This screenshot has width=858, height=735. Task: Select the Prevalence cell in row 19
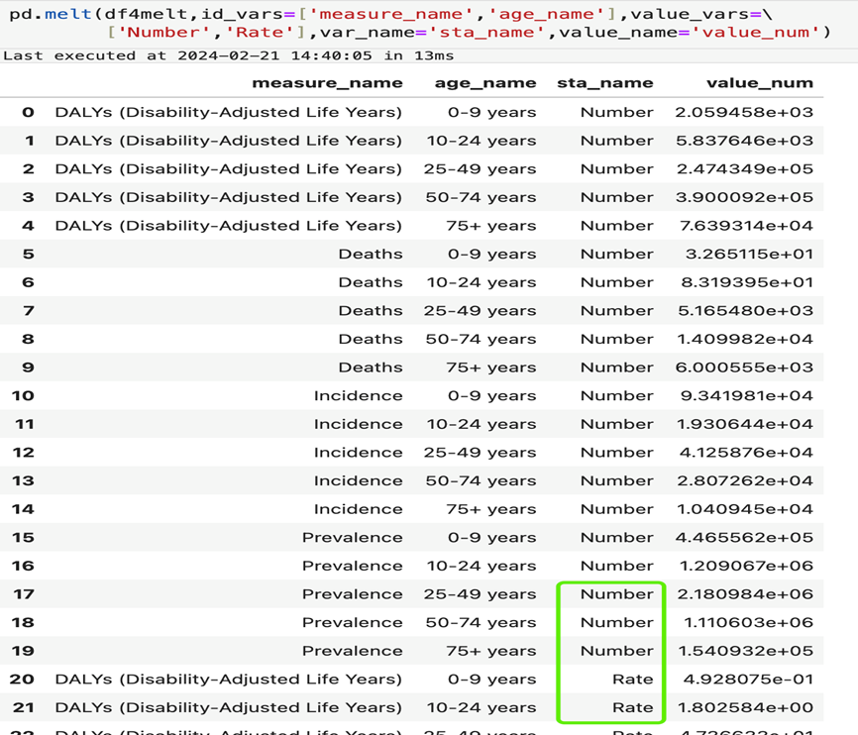pyautogui.click(x=353, y=651)
